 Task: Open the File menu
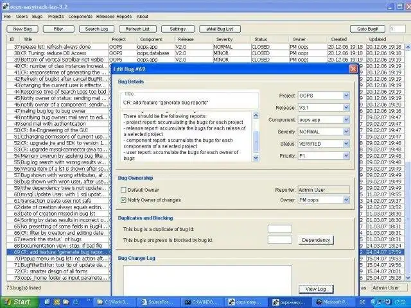click(x=7, y=16)
